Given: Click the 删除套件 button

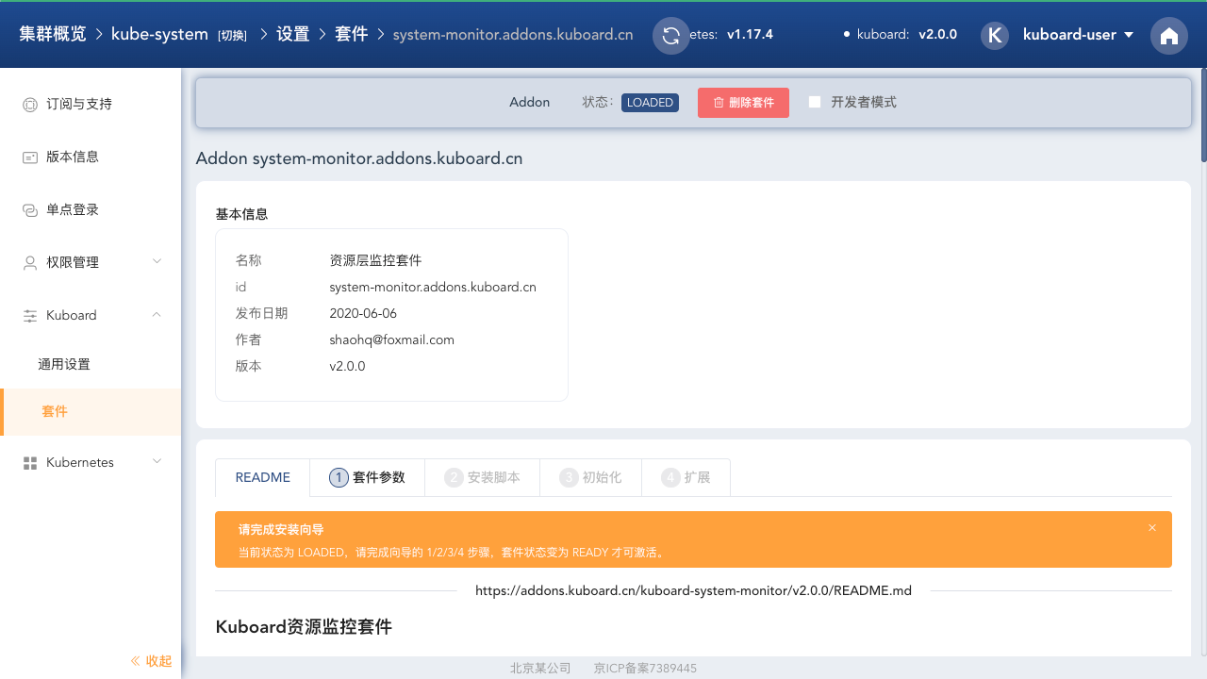Looking at the screenshot, I should point(743,103).
